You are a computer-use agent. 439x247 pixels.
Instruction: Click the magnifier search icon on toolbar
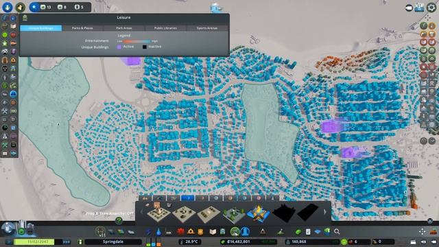(x=337, y=232)
